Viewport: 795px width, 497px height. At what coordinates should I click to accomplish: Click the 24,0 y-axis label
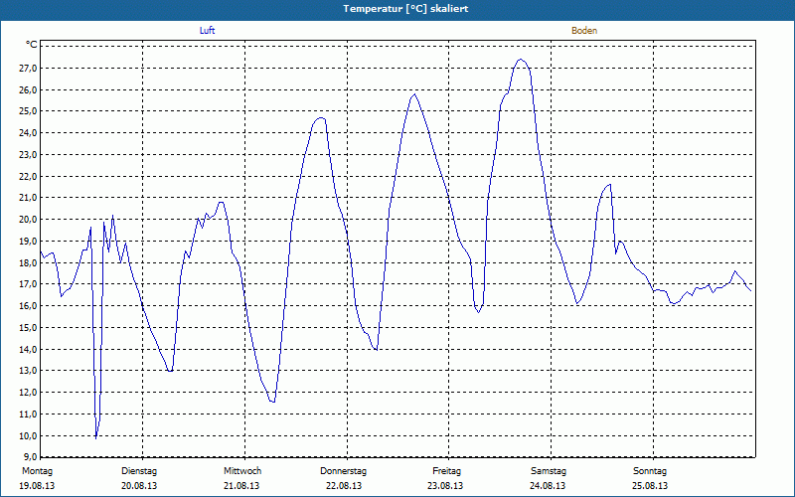[x=28, y=133]
